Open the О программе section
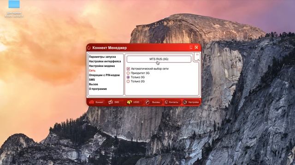The height and width of the screenshot is (165, 295). coord(98,89)
